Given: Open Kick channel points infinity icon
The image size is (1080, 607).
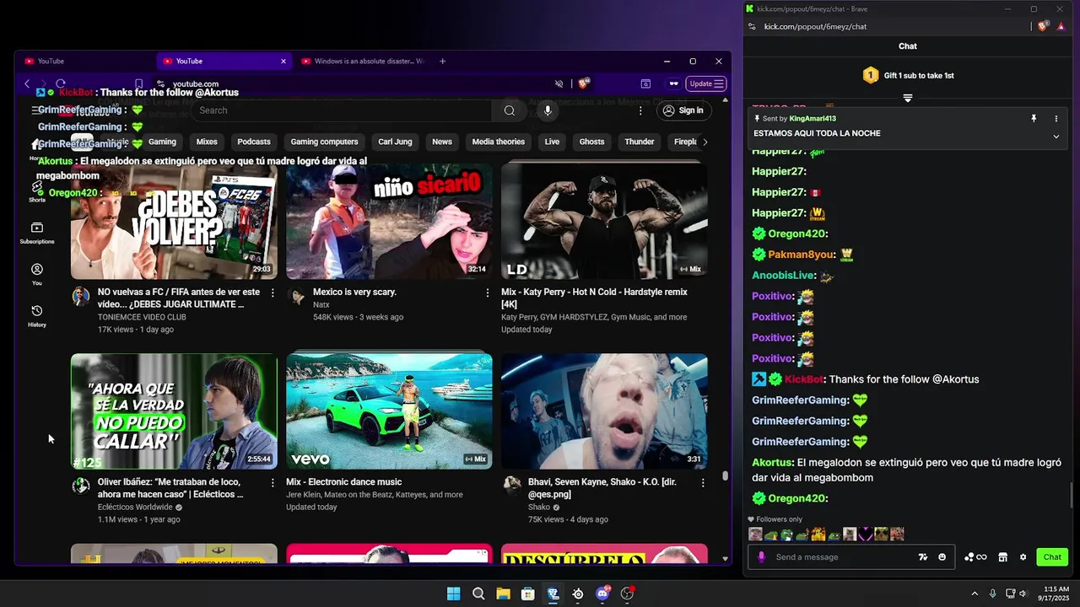Looking at the screenshot, I should [x=975, y=557].
